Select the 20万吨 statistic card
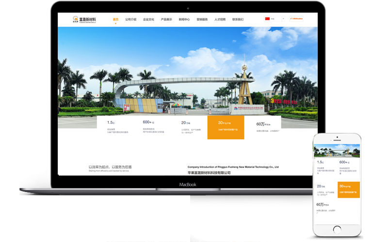 (x=191, y=127)
